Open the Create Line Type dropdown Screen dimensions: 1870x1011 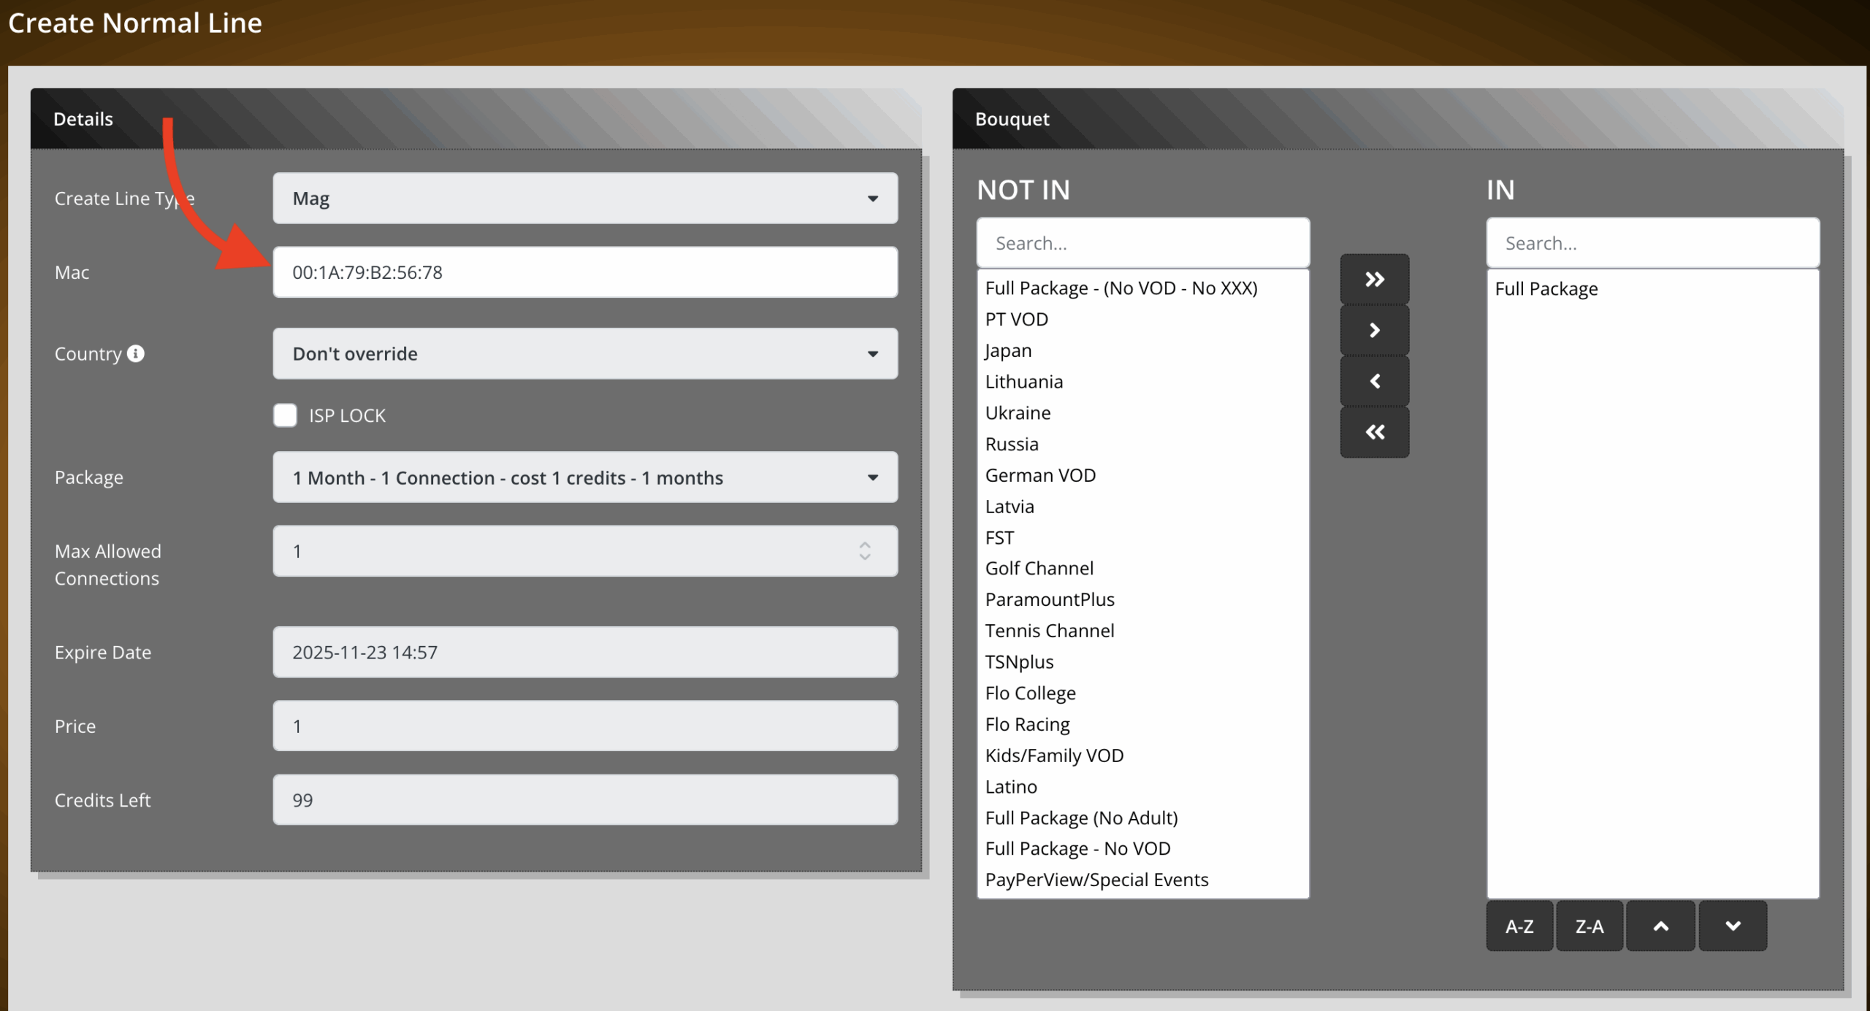[584, 199]
